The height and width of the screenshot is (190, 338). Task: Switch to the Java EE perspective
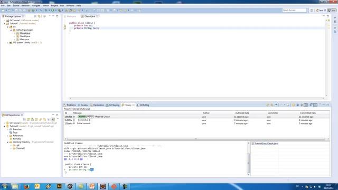[x=321, y=11]
